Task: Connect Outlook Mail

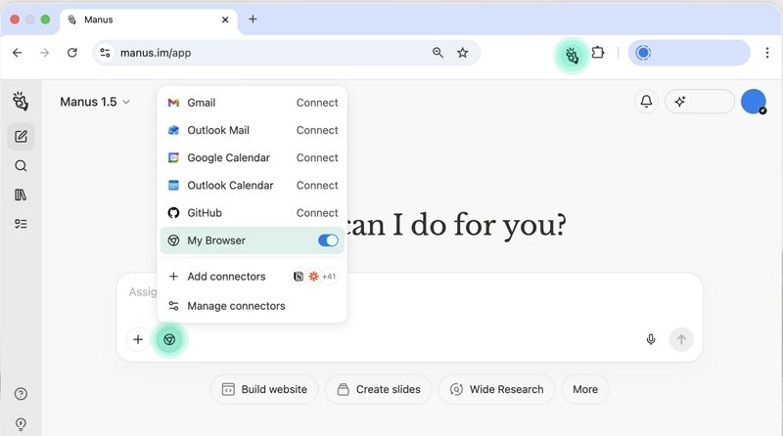Action: 317,130
